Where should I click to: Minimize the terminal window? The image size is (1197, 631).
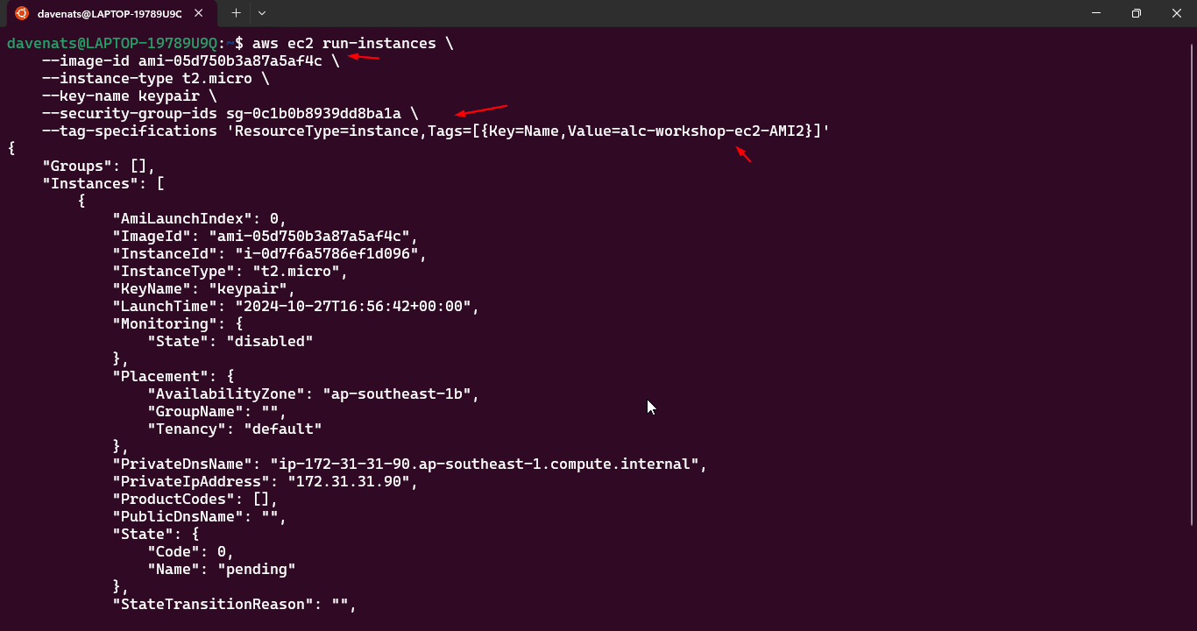pyautogui.click(x=1096, y=13)
